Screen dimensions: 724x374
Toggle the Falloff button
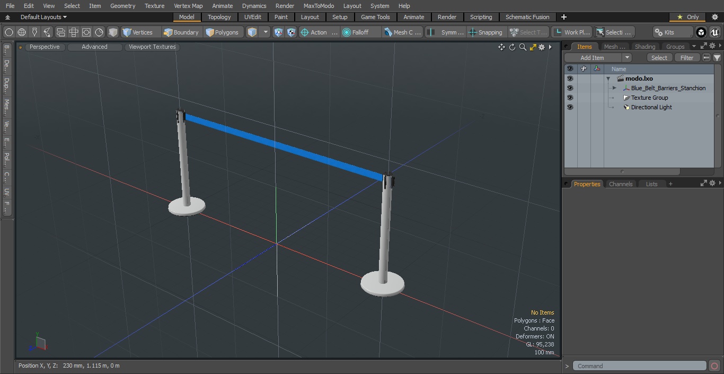[x=361, y=32]
